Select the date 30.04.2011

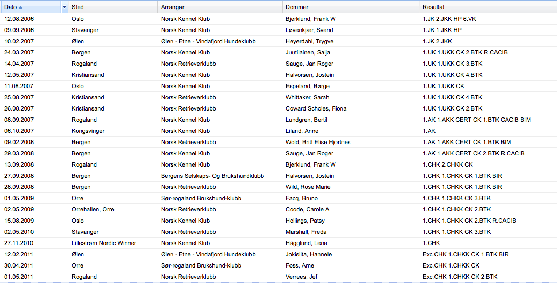pyautogui.click(x=19, y=265)
